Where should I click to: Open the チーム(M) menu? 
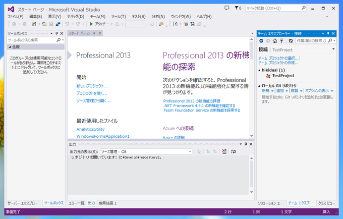click(97, 17)
